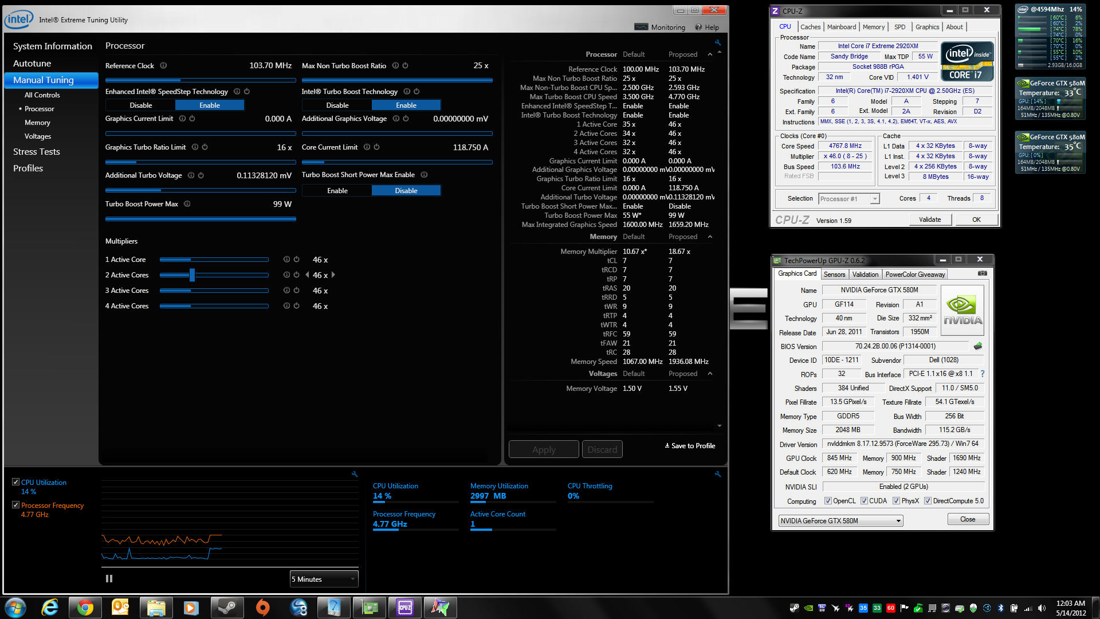The height and width of the screenshot is (619, 1100).
Task: Click Bus Interface question mark in GPU-Z
Action: click(982, 374)
